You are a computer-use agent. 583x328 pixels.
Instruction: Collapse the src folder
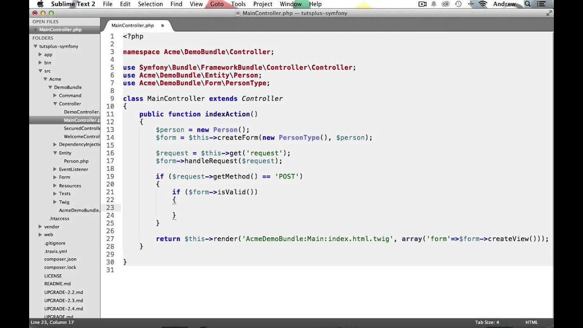pyautogui.click(x=40, y=71)
